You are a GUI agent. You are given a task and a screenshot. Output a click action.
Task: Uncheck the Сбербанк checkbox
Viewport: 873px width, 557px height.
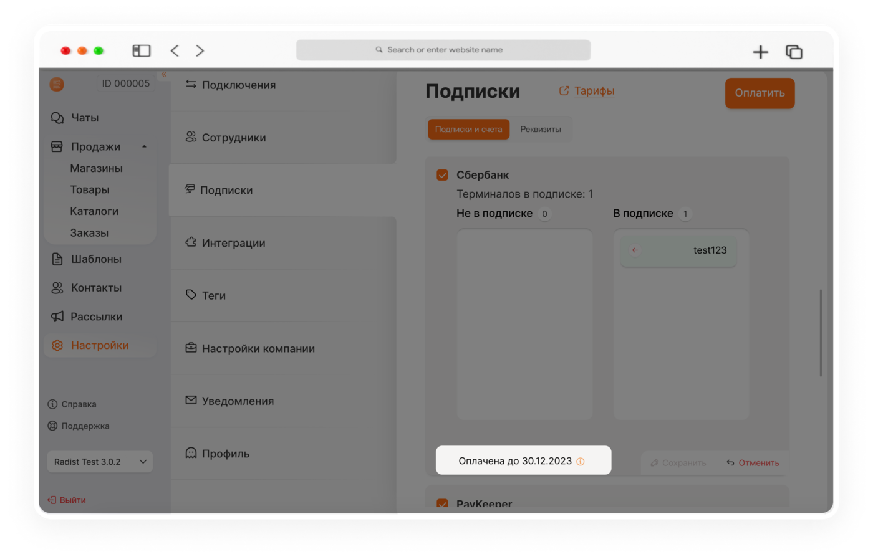(443, 175)
